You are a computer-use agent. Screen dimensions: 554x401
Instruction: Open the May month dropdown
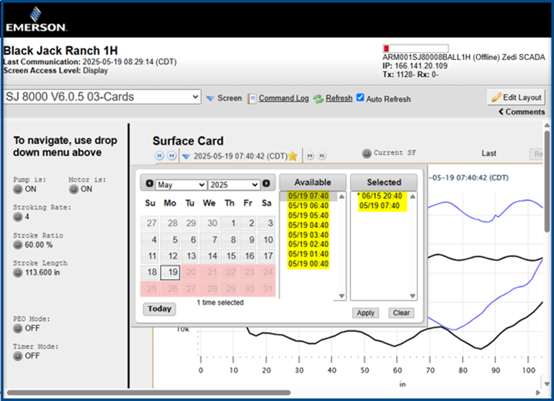coord(180,185)
